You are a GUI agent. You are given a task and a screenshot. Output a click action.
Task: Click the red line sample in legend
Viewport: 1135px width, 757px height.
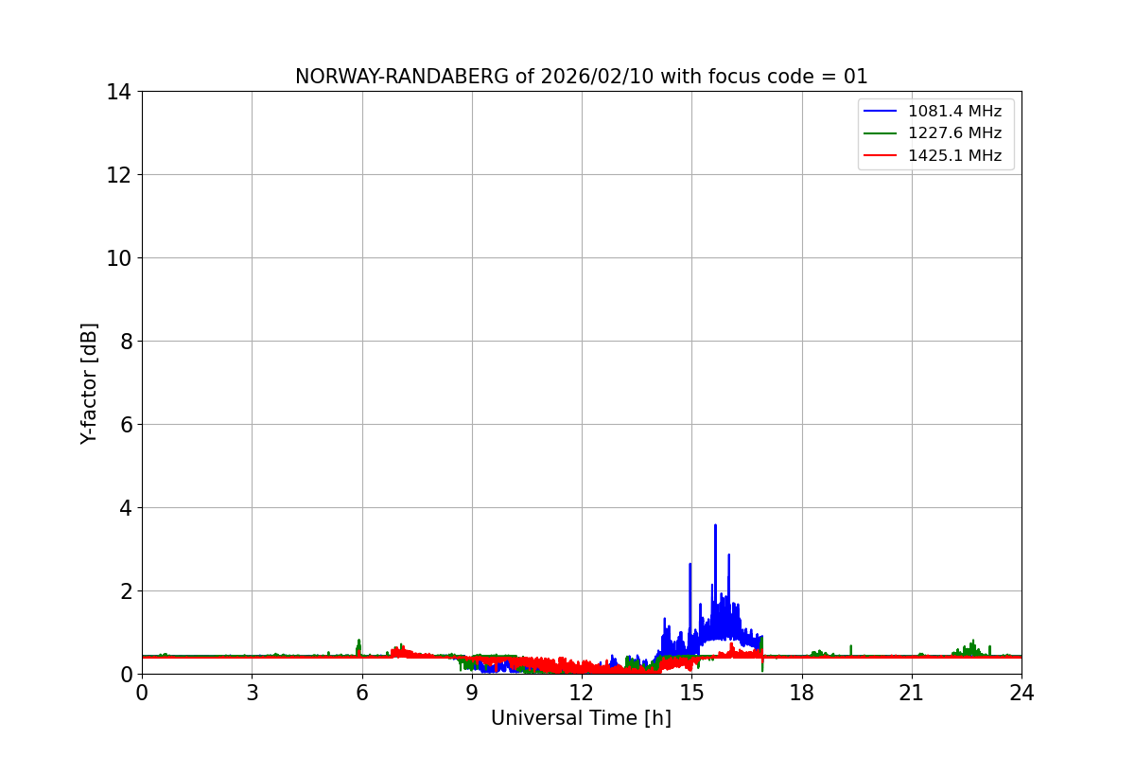[x=882, y=156]
